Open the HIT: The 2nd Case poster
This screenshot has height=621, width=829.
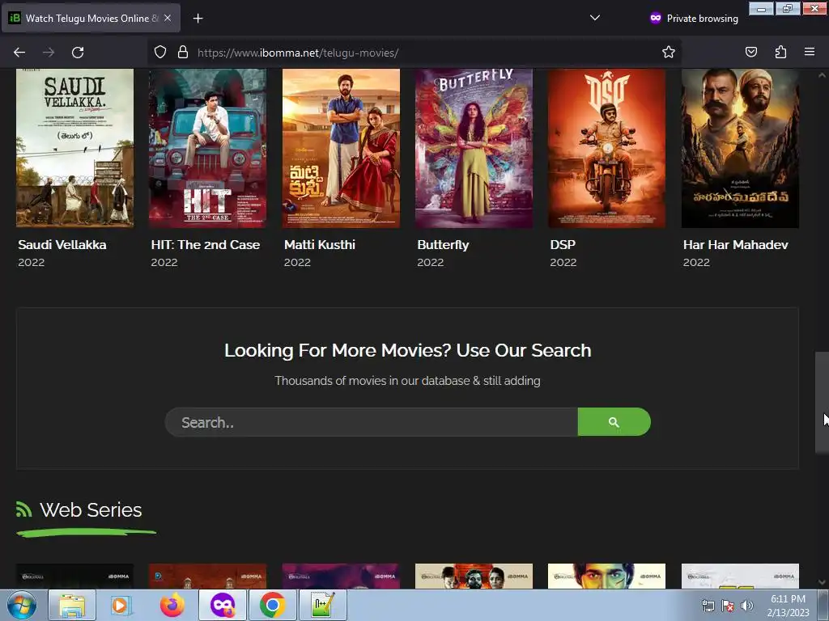point(208,149)
